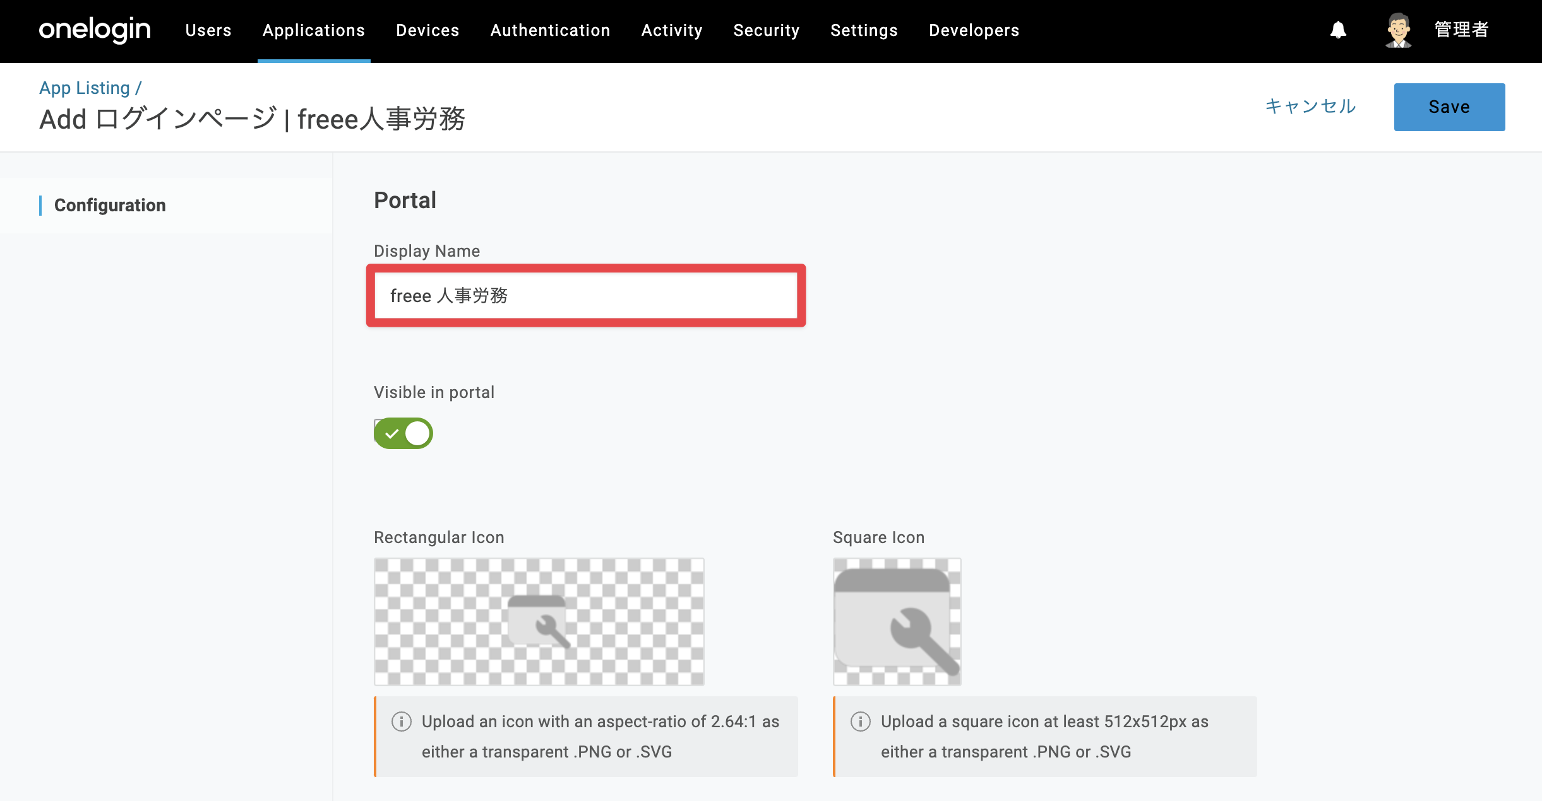Open the Devices menu

pos(427,30)
